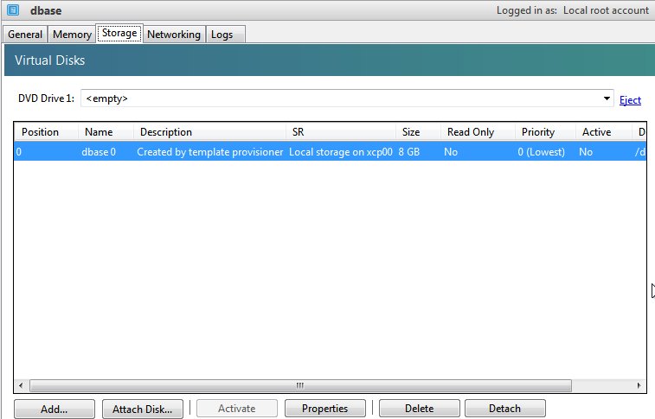The height and width of the screenshot is (419, 655).
Task: Select the dbase 0 virtual disk row
Action: point(330,152)
